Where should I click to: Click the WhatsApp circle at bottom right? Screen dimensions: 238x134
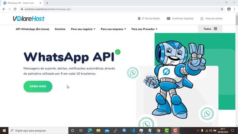[207, 114]
